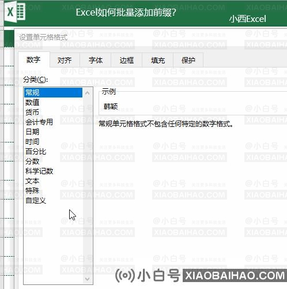This screenshot has width=287, height=289.
Task: Switch to the 边框 tab
Action: click(127, 61)
